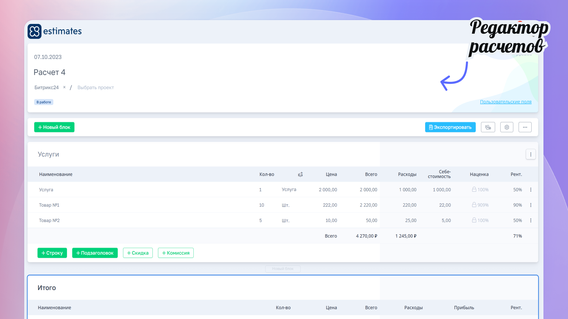Open Пользовательские поля link

pos(506,102)
